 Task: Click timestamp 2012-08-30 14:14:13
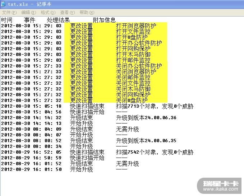[x=31, y=123]
